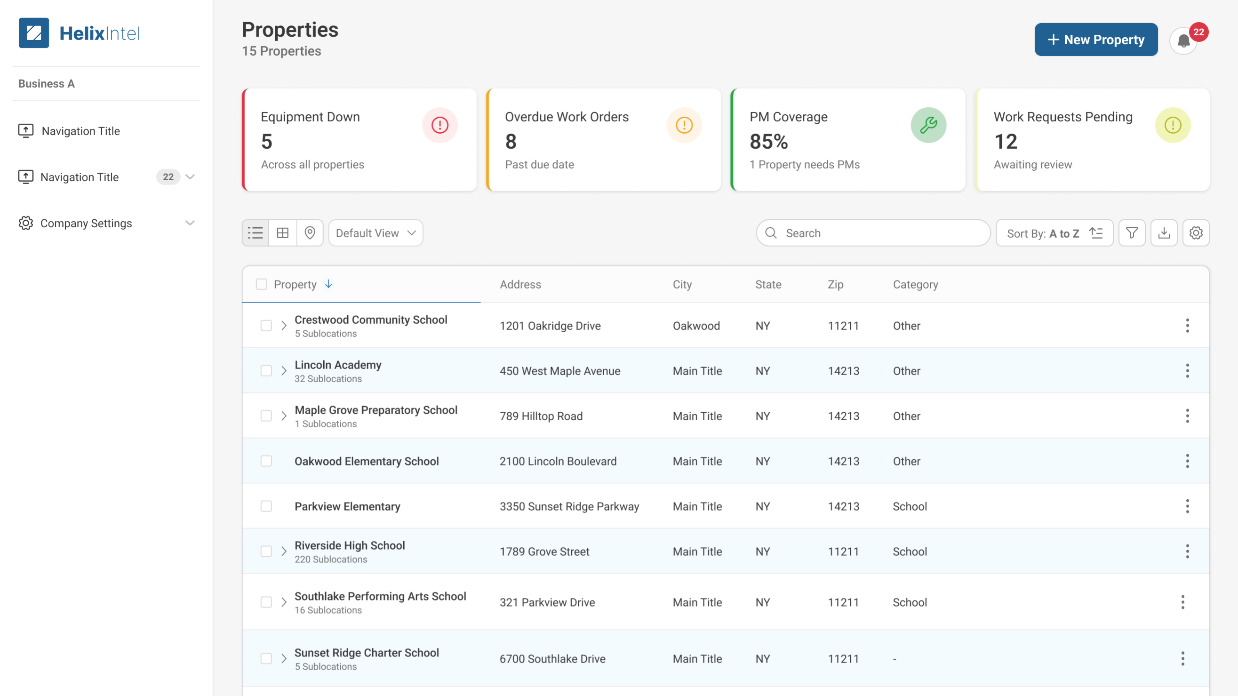Expand Navigation Title with badge 22

pos(190,177)
